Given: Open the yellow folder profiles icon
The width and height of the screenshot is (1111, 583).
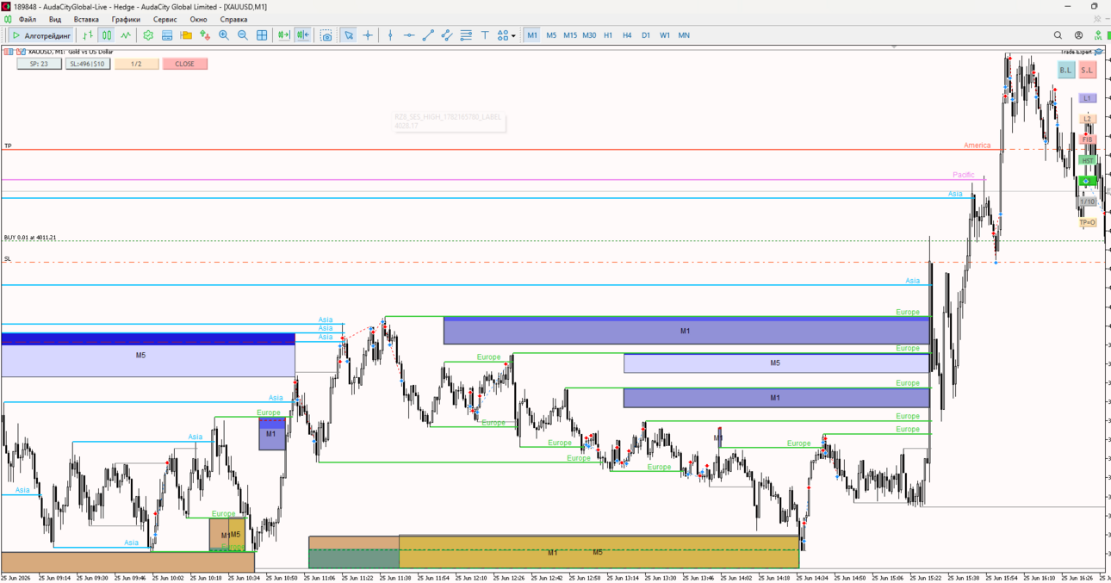Looking at the screenshot, I should coord(186,35).
